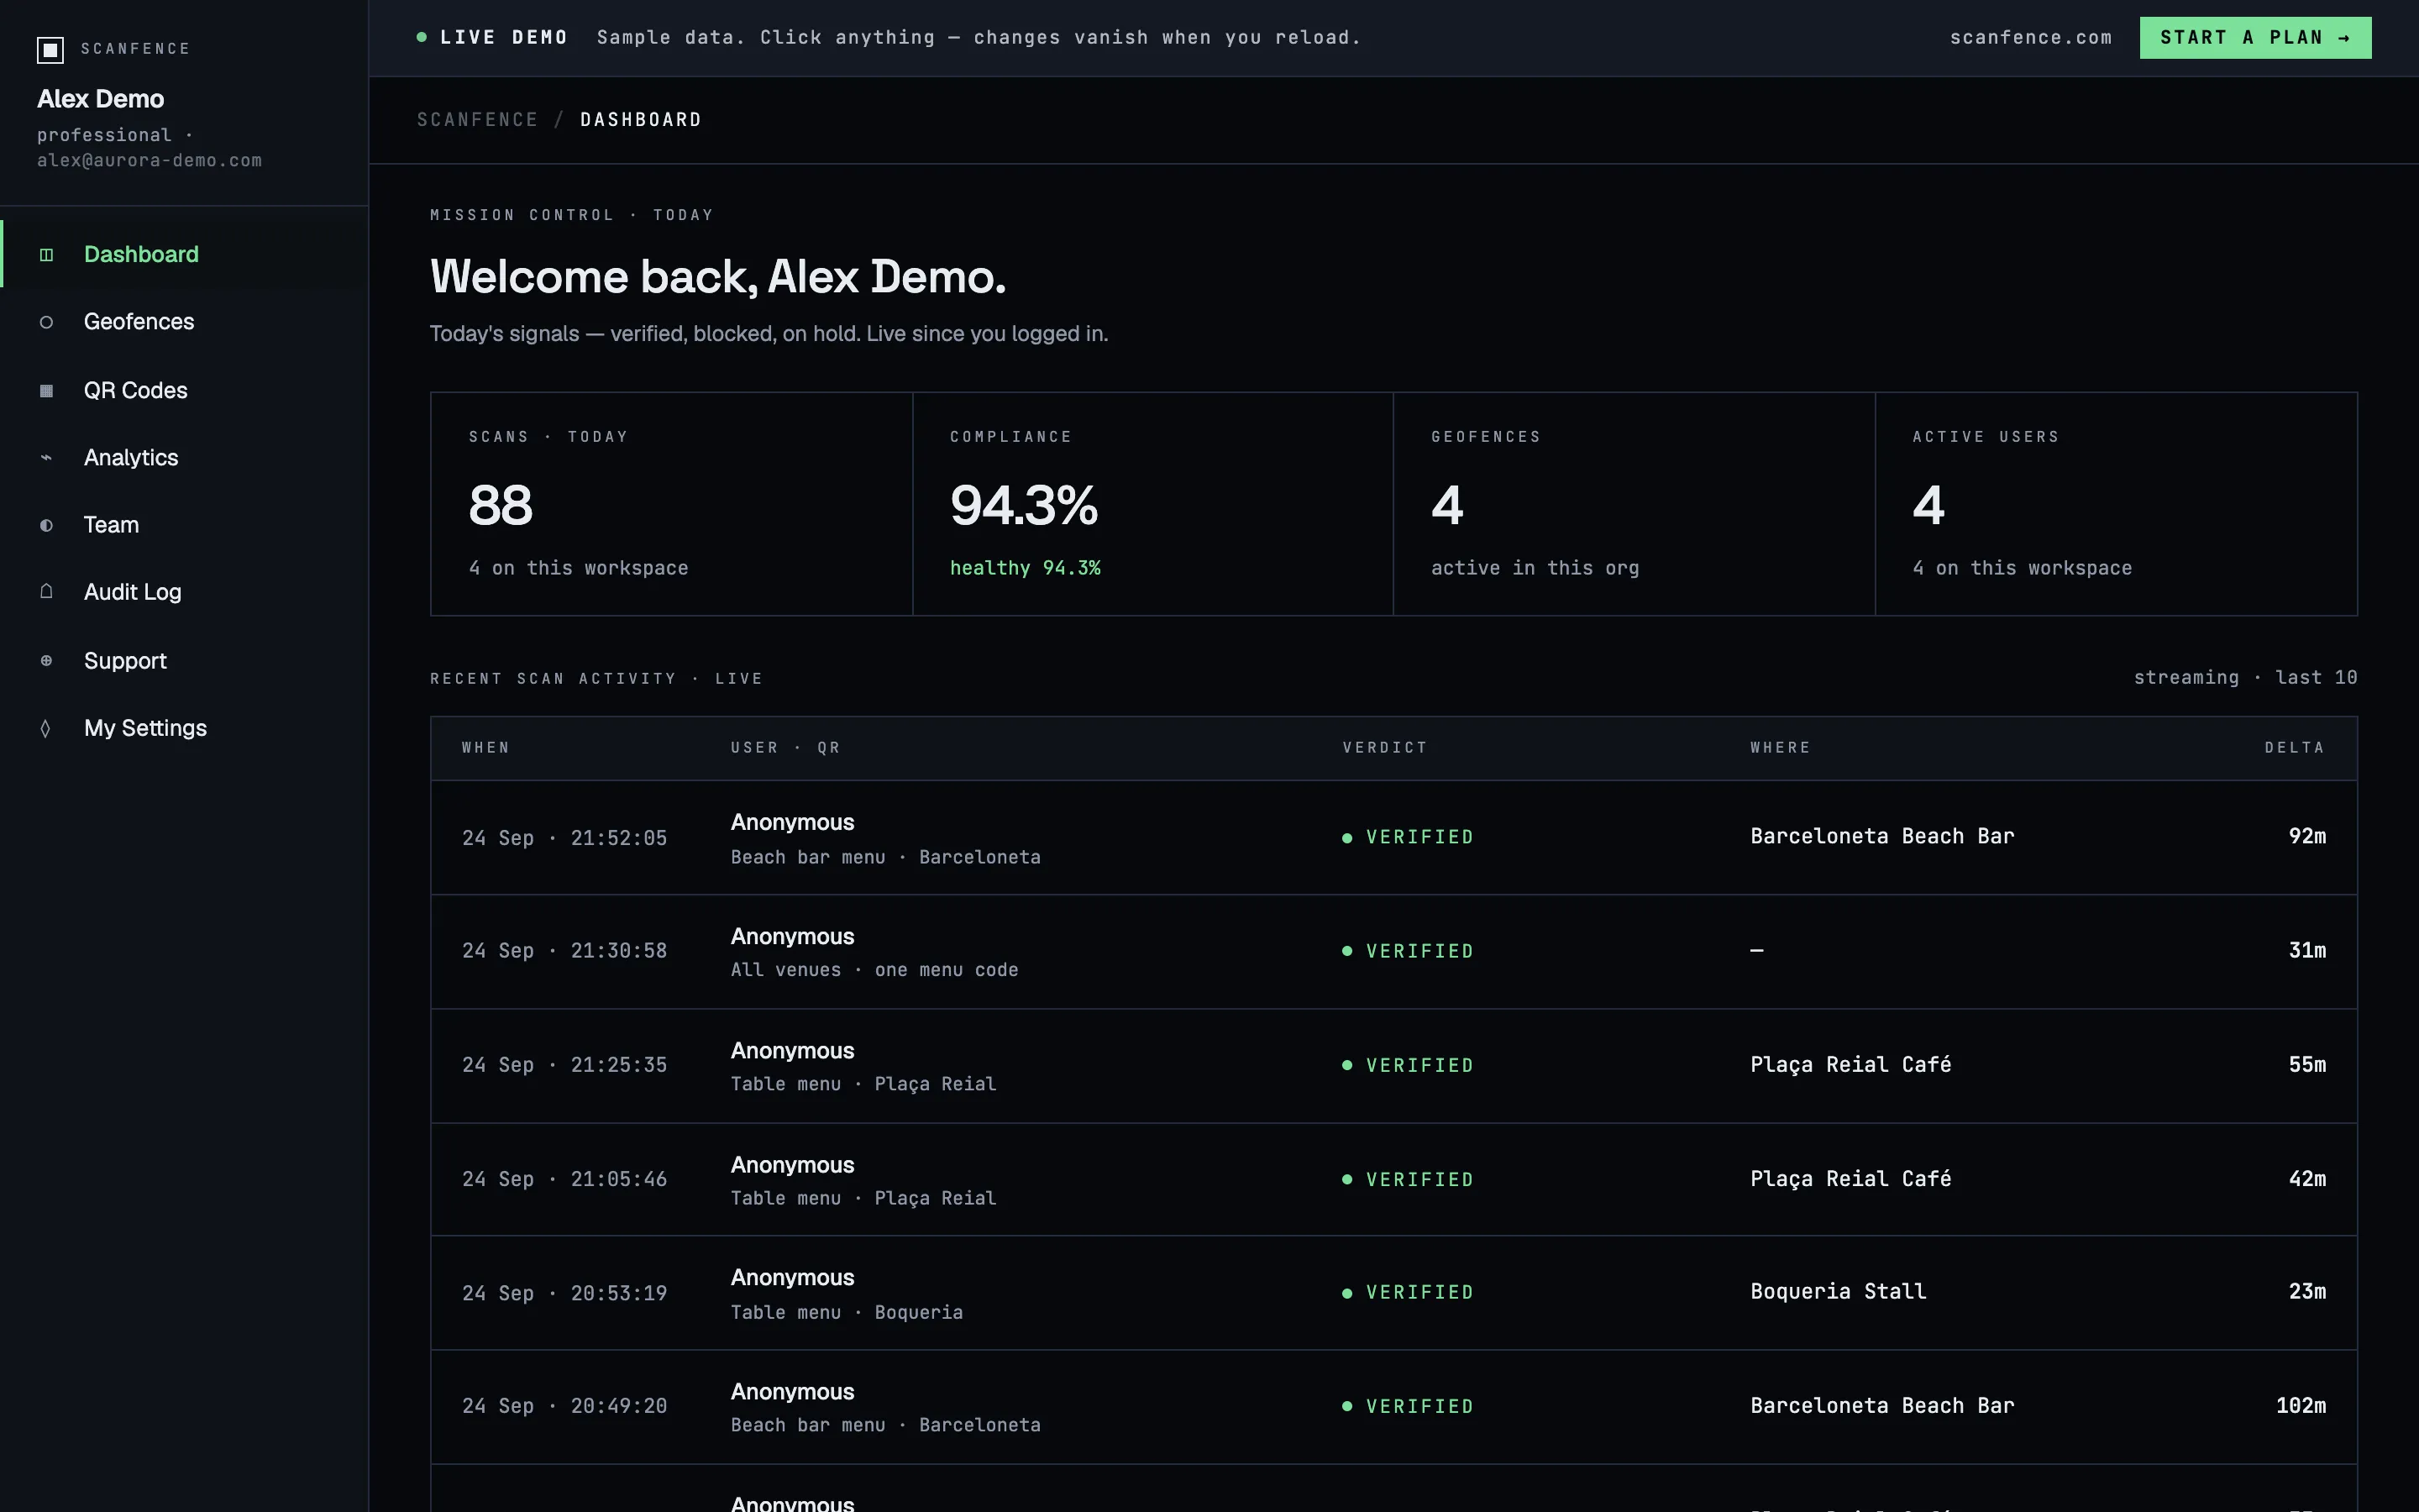Click the WHERE column header

pyautogui.click(x=1781, y=748)
